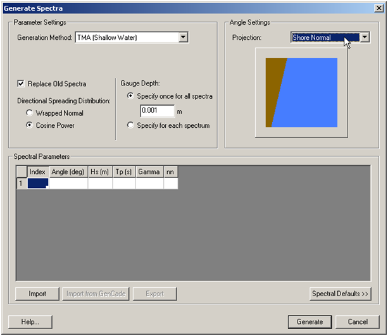Click the Gamma column header
The height and width of the screenshot is (336, 388).
pos(149,171)
